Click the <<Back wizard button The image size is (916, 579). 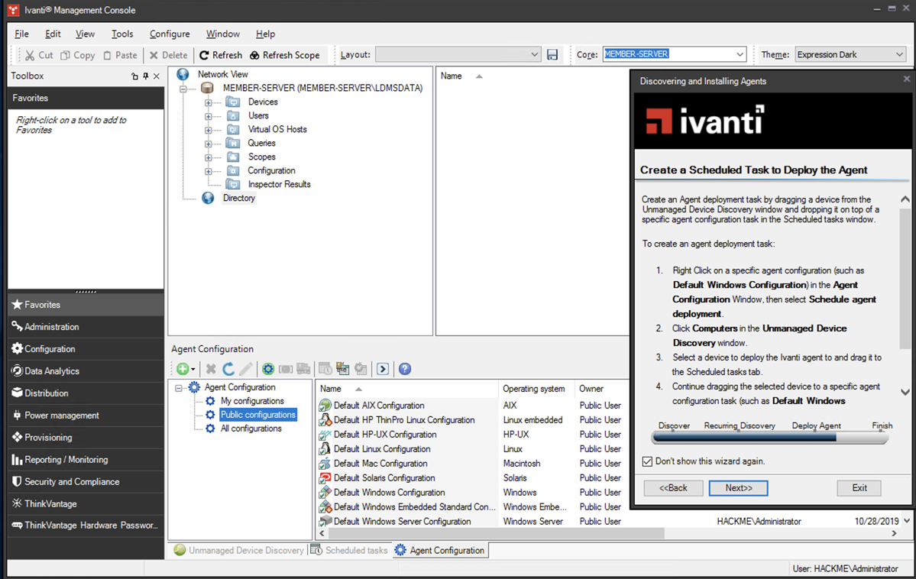pos(673,488)
